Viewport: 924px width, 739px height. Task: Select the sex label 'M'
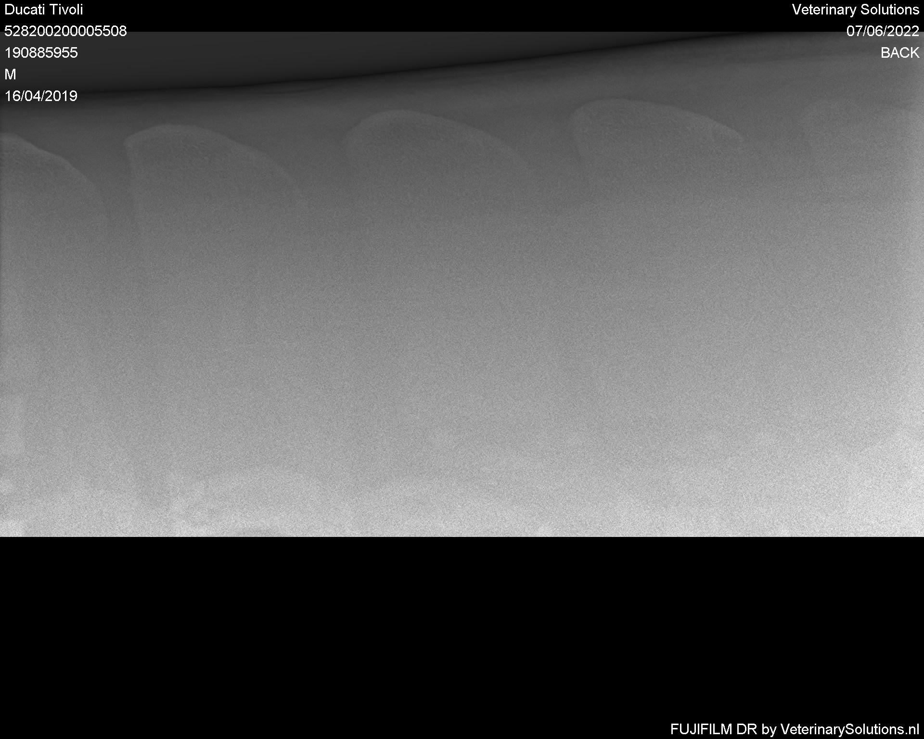tap(10, 75)
